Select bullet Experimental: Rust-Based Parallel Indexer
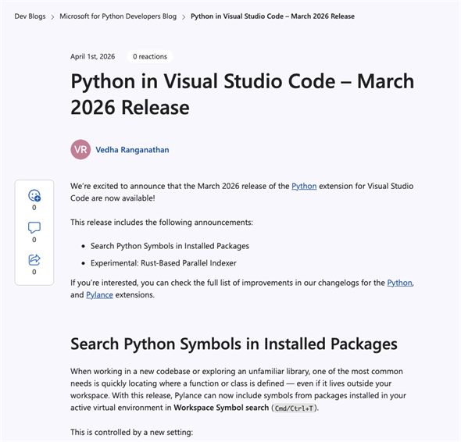This screenshot has height=442, width=461. point(163,263)
